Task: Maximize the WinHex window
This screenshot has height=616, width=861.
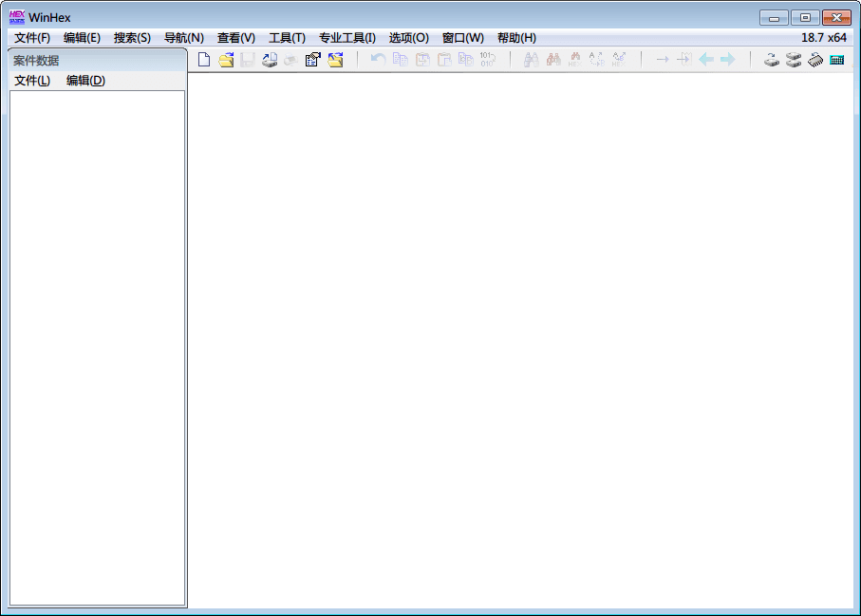Action: coord(805,18)
